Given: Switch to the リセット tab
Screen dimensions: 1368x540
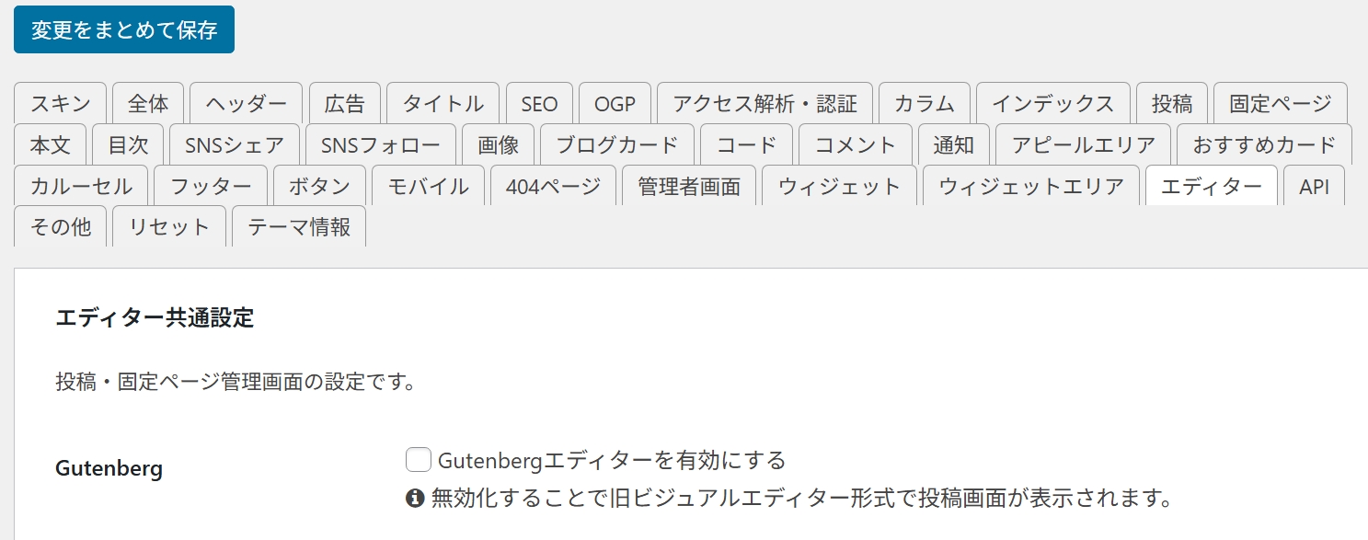Looking at the screenshot, I should (x=169, y=226).
